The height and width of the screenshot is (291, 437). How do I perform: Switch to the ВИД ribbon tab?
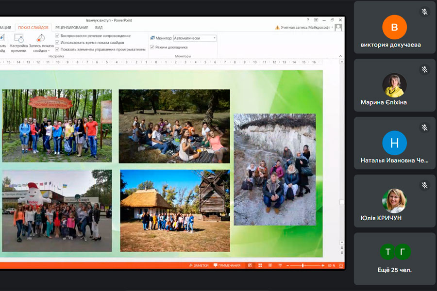pyautogui.click(x=99, y=28)
